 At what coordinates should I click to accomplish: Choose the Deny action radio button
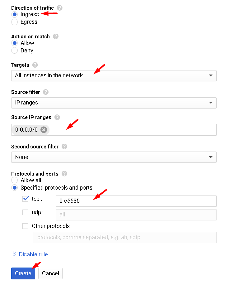tap(14, 51)
